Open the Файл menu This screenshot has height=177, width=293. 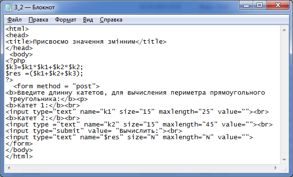tap(14, 20)
